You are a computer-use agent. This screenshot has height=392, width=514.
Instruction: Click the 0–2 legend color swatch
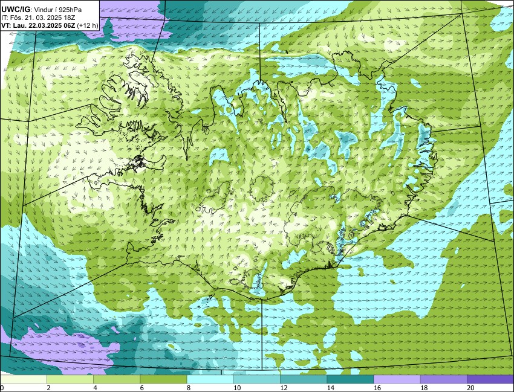24,379
